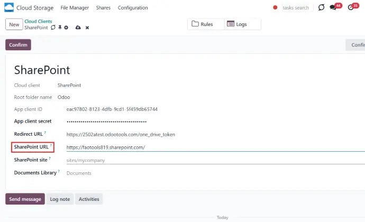The height and width of the screenshot is (222, 365).
Task: Click the SharePoint URL input field
Action: click(x=215, y=147)
